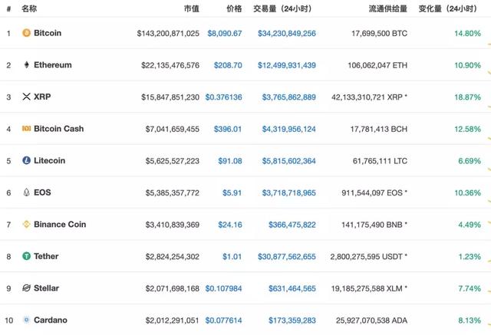Open Bitcoin price link $8,090.67

tap(225, 34)
